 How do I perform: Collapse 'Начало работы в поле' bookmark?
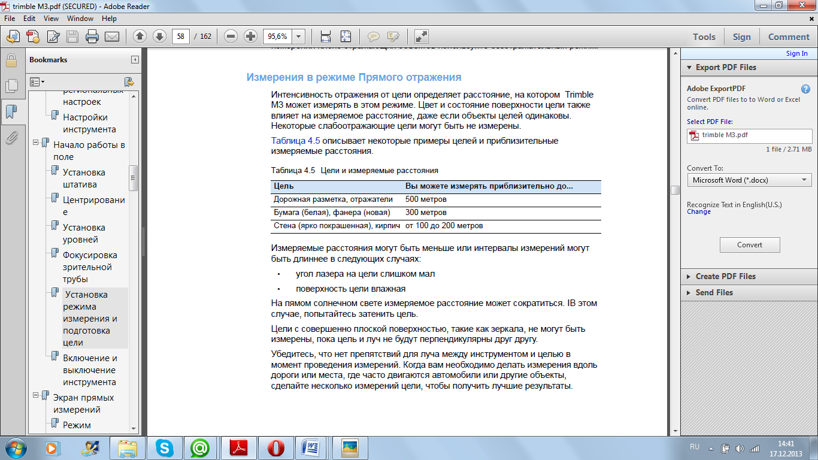click(x=36, y=143)
